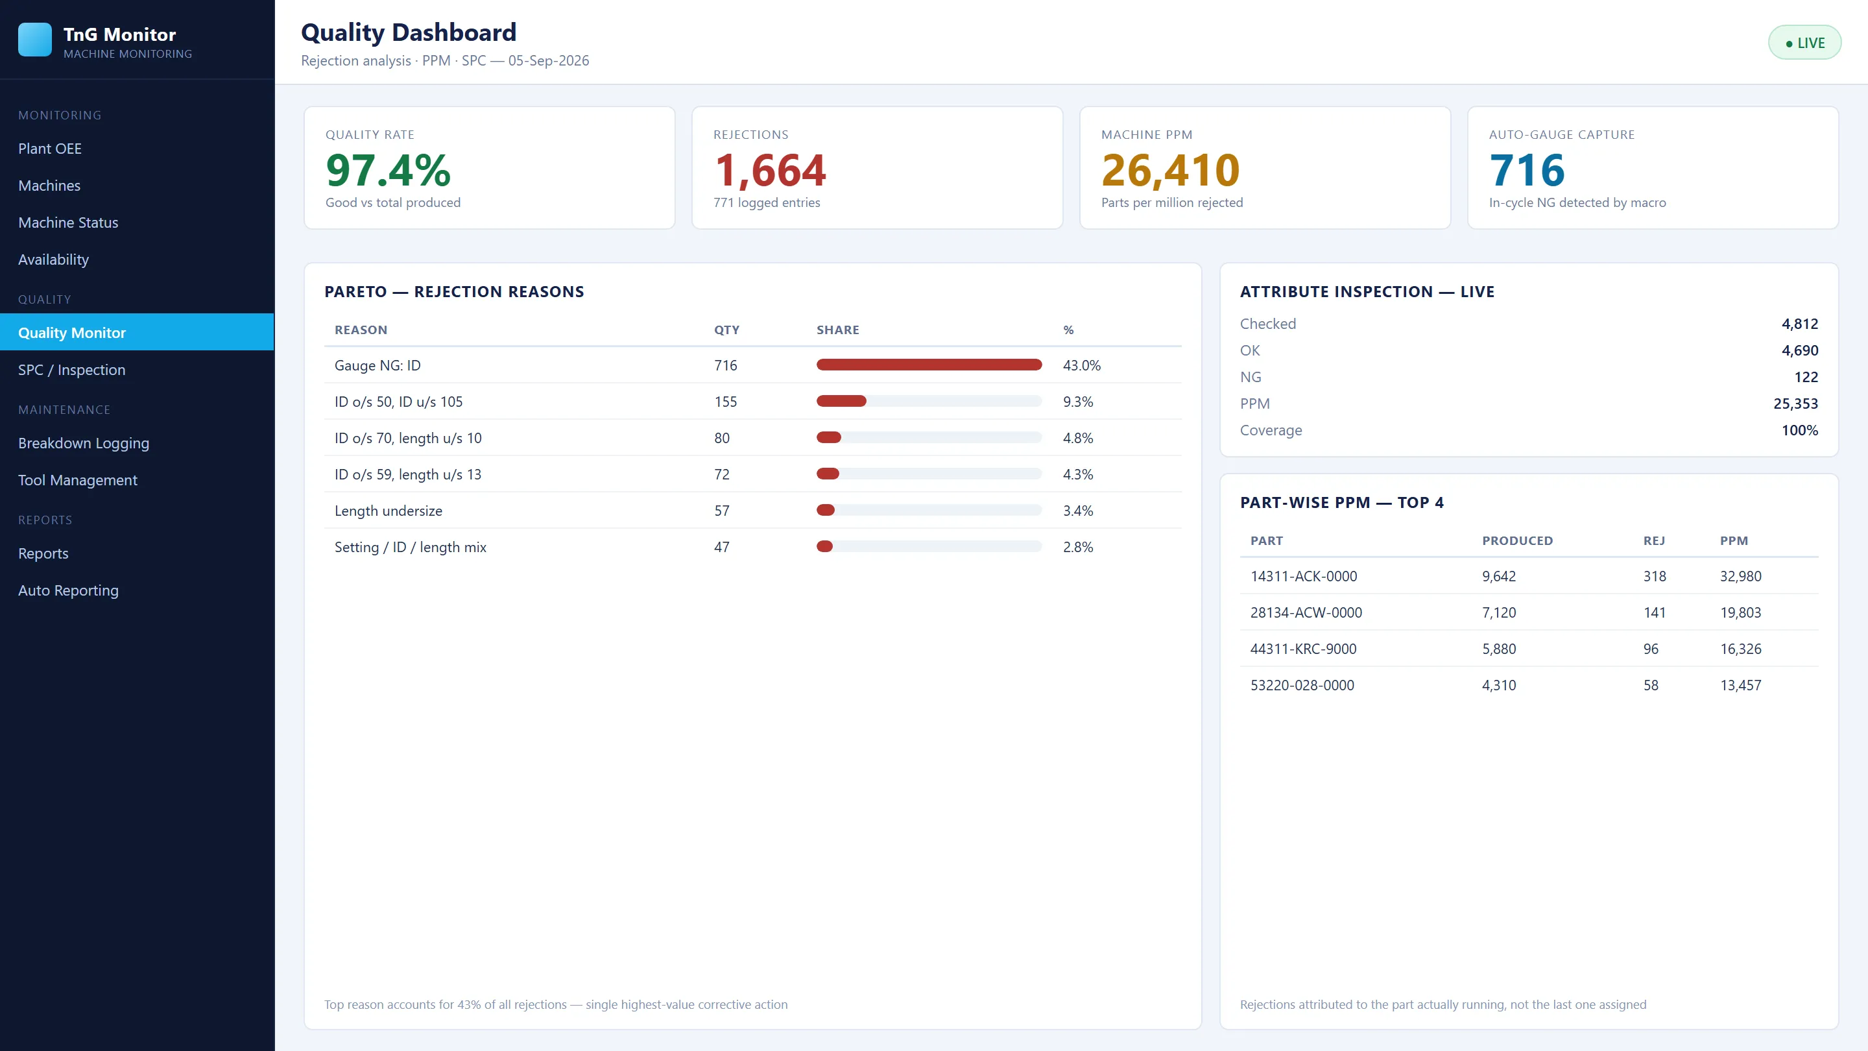Click the Quality Rate 97.4% card
Screen dimensions: 1868x1051
(x=490, y=168)
